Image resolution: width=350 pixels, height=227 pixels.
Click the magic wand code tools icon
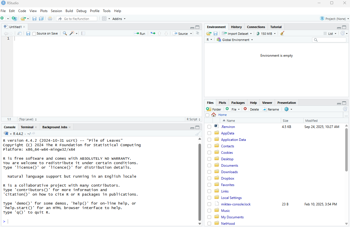72,33
